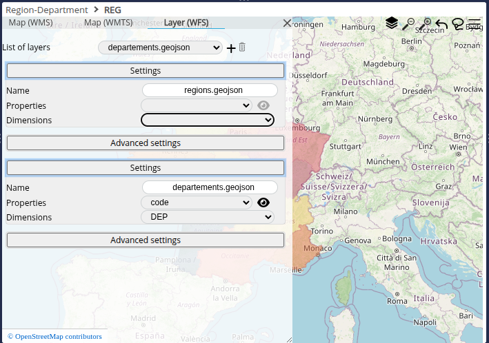Click Advanced settings button under regions.geojson
The width and height of the screenshot is (489, 343).
pos(146,143)
